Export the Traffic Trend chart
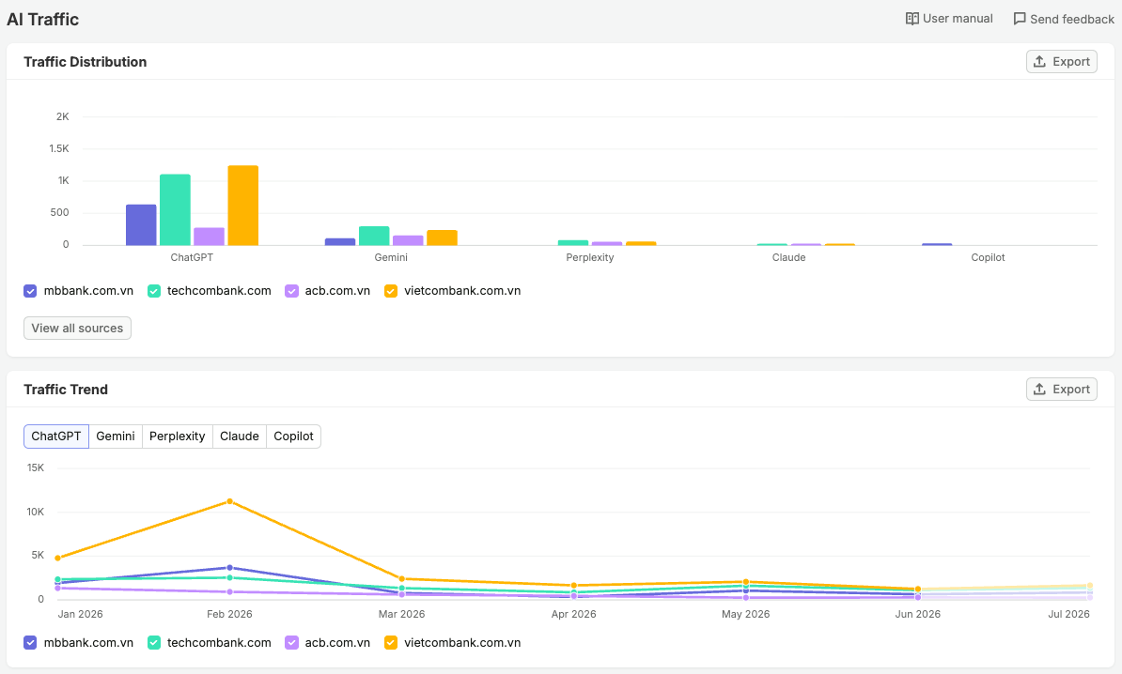The width and height of the screenshot is (1122, 674). 1061,389
